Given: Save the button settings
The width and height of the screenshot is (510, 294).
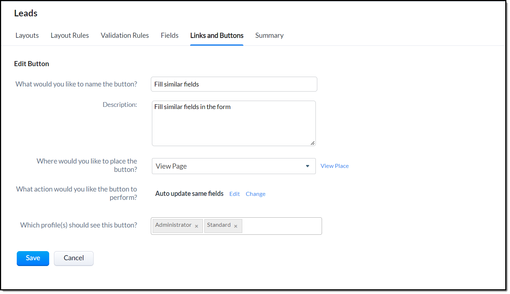Looking at the screenshot, I should pos(33,258).
